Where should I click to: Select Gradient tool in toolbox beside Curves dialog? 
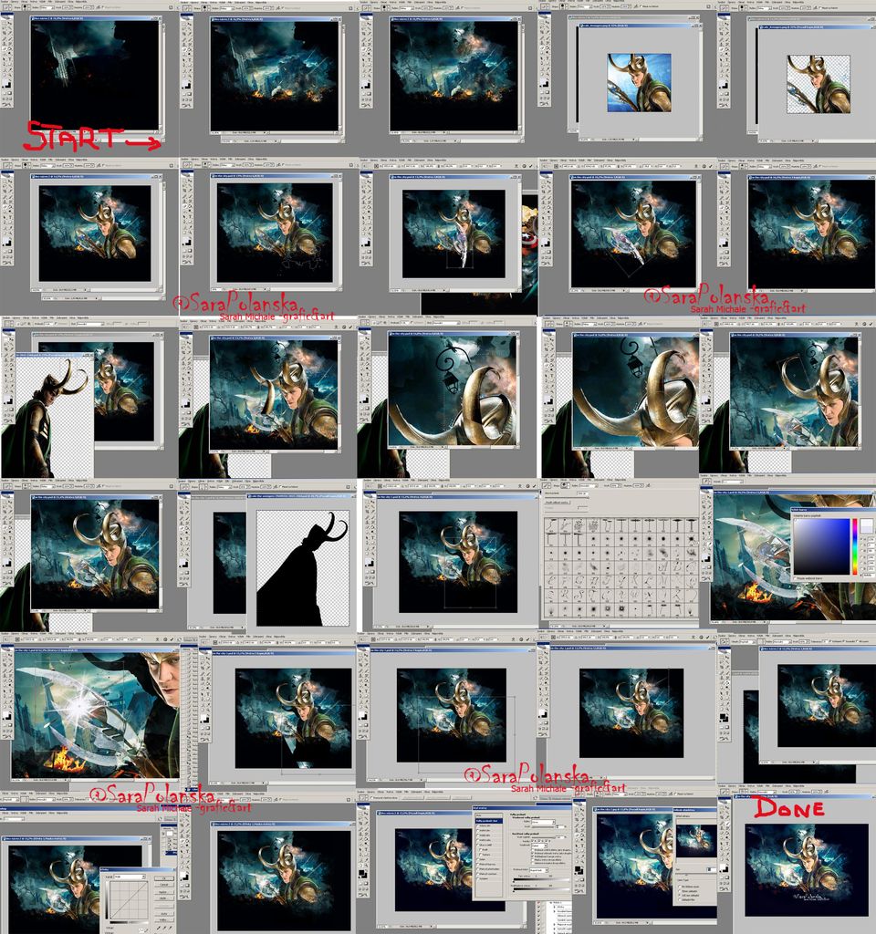(188, 841)
